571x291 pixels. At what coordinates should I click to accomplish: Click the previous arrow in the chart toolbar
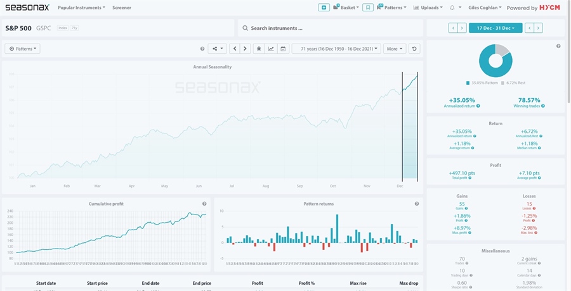pyautogui.click(x=235, y=49)
